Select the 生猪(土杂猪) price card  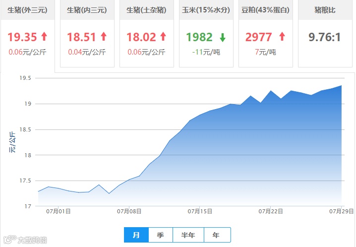point(147,34)
